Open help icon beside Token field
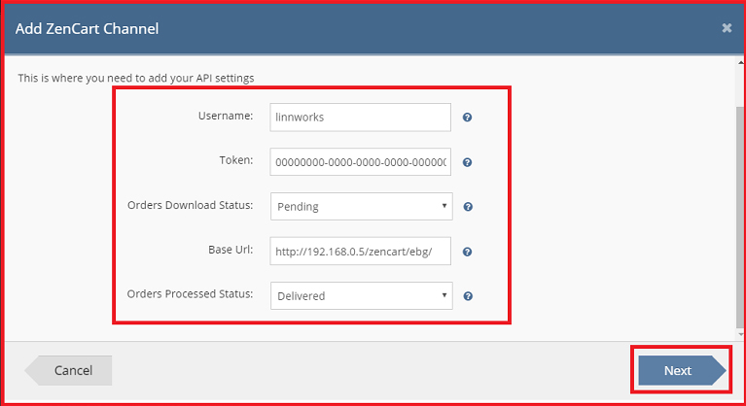The image size is (746, 406). pyautogui.click(x=467, y=162)
